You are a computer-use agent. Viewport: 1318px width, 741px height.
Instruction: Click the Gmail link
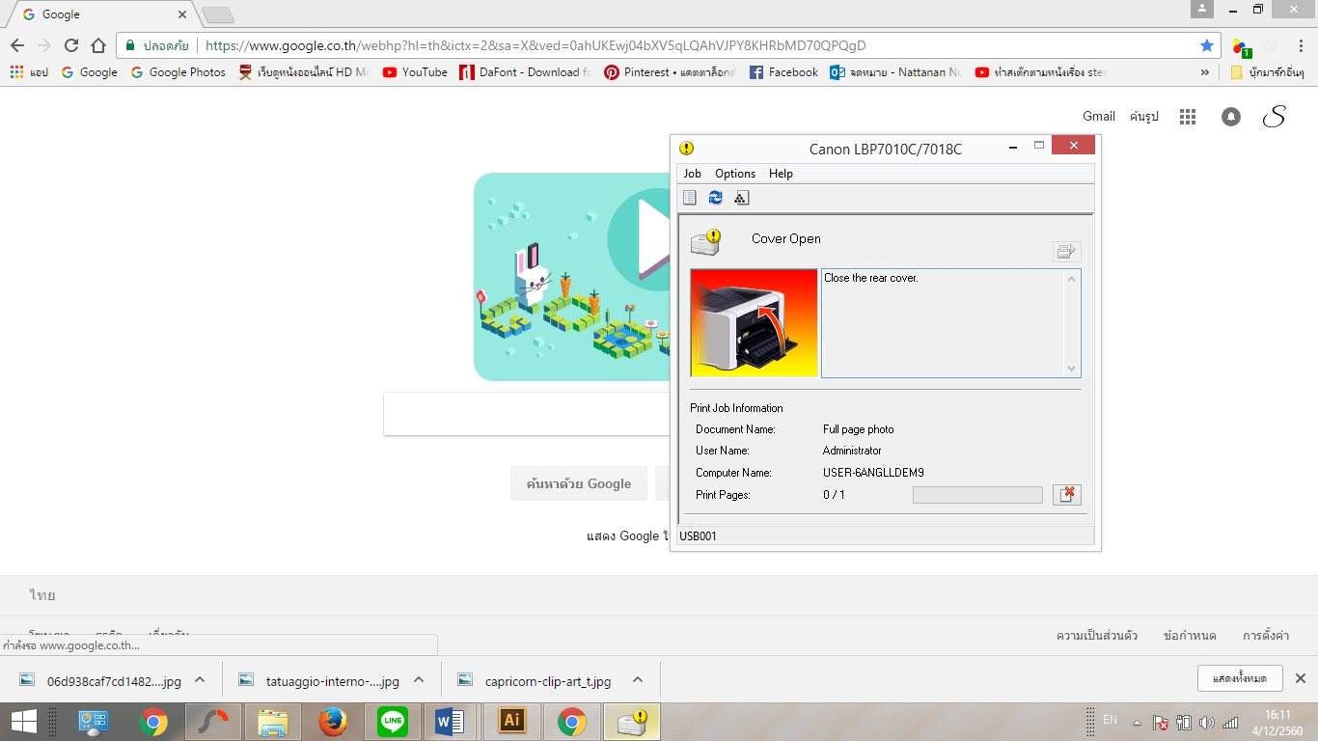point(1099,116)
